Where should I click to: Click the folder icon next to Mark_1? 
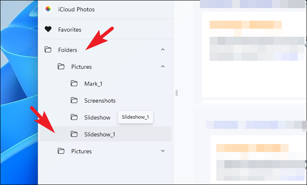[74, 84]
